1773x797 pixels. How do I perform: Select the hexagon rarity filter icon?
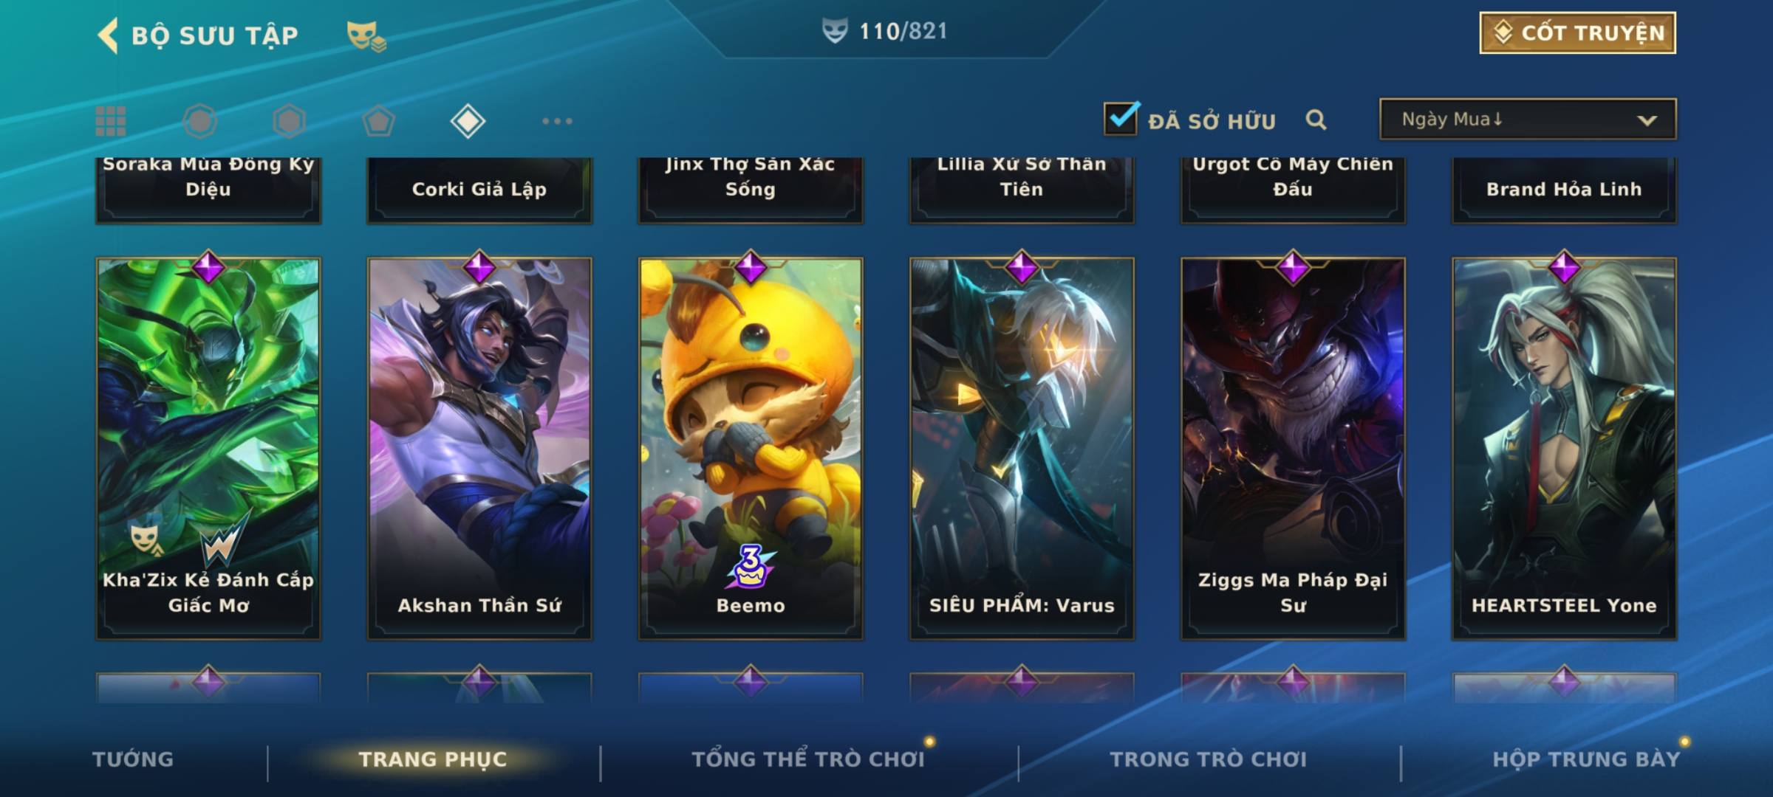[x=289, y=121]
